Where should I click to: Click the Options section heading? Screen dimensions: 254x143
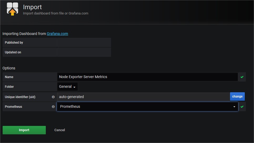[9, 68]
